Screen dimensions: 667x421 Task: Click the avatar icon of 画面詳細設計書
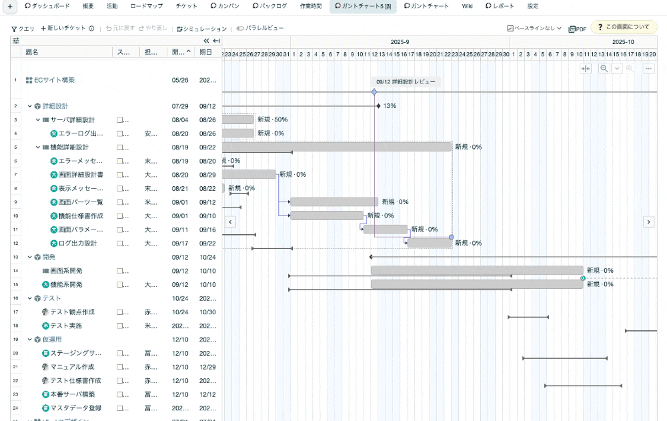(x=53, y=175)
